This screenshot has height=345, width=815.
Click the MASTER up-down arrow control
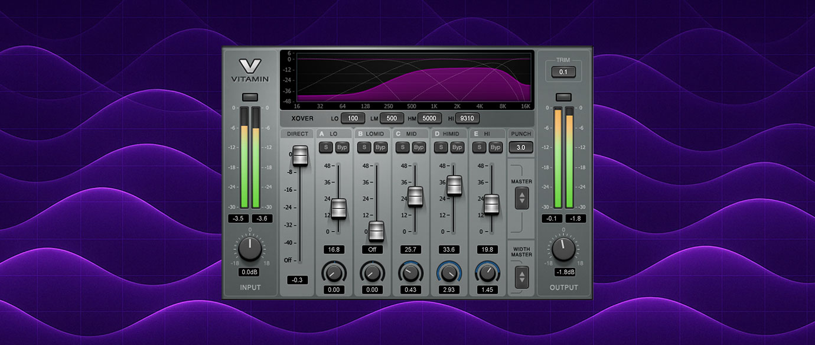(x=521, y=198)
